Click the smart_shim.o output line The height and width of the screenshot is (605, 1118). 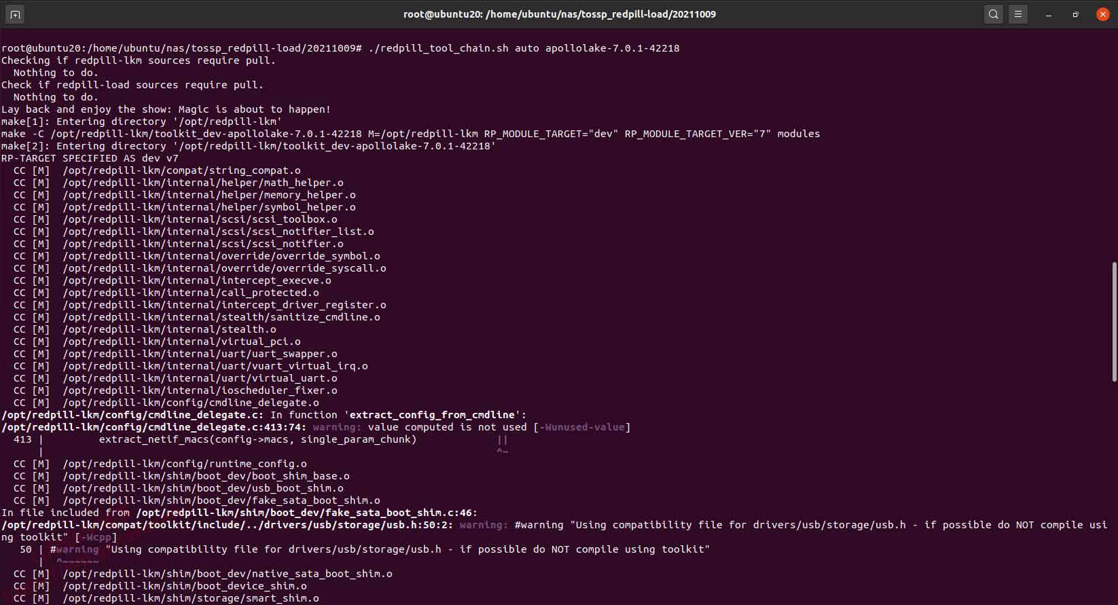[190, 598]
